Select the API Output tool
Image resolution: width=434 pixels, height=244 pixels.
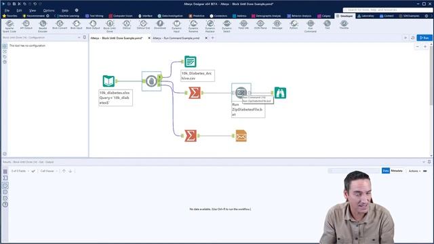coord(26,25)
